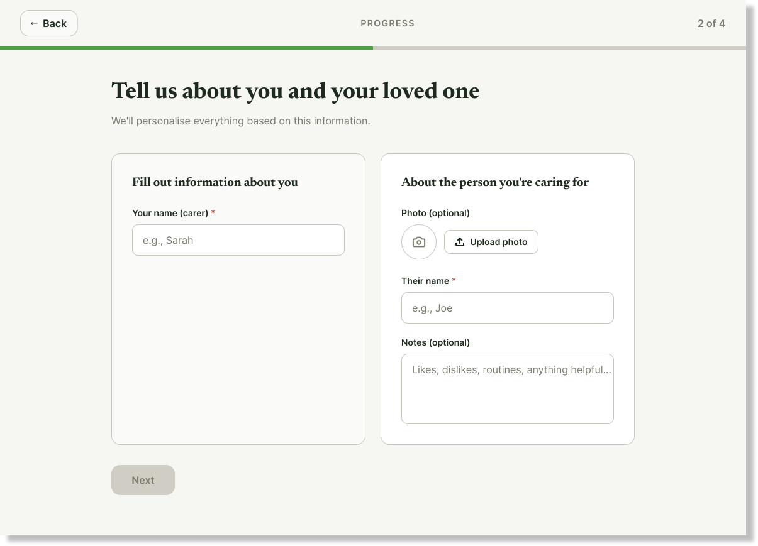Click the 2 of 4 step indicator
Screen dimensions: 758x546
tap(711, 23)
